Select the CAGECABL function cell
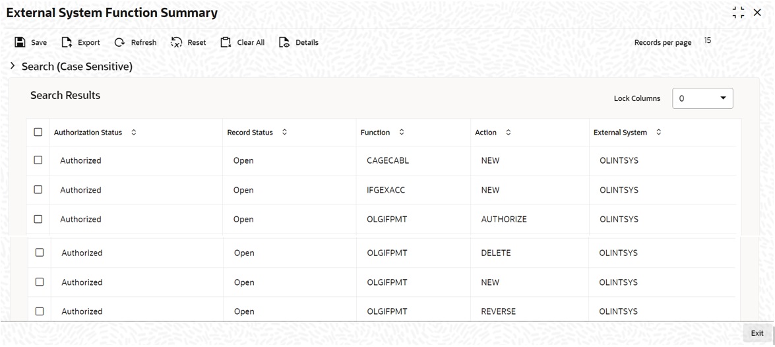 (388, 161)
